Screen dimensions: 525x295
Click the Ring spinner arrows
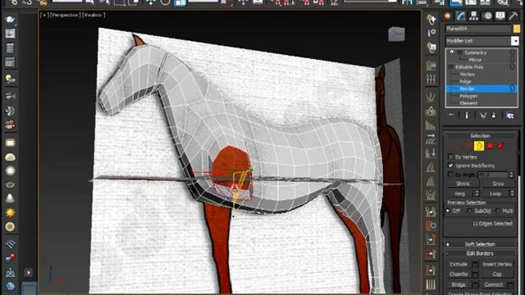pos(477,193)
